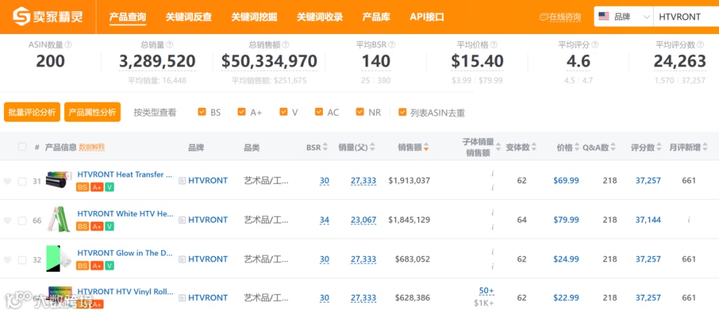Image resolution: width=719 pixels, height=314 pixels.
Task: Open the 关键词反查 nav tab
Action: [x=188, y=17]
